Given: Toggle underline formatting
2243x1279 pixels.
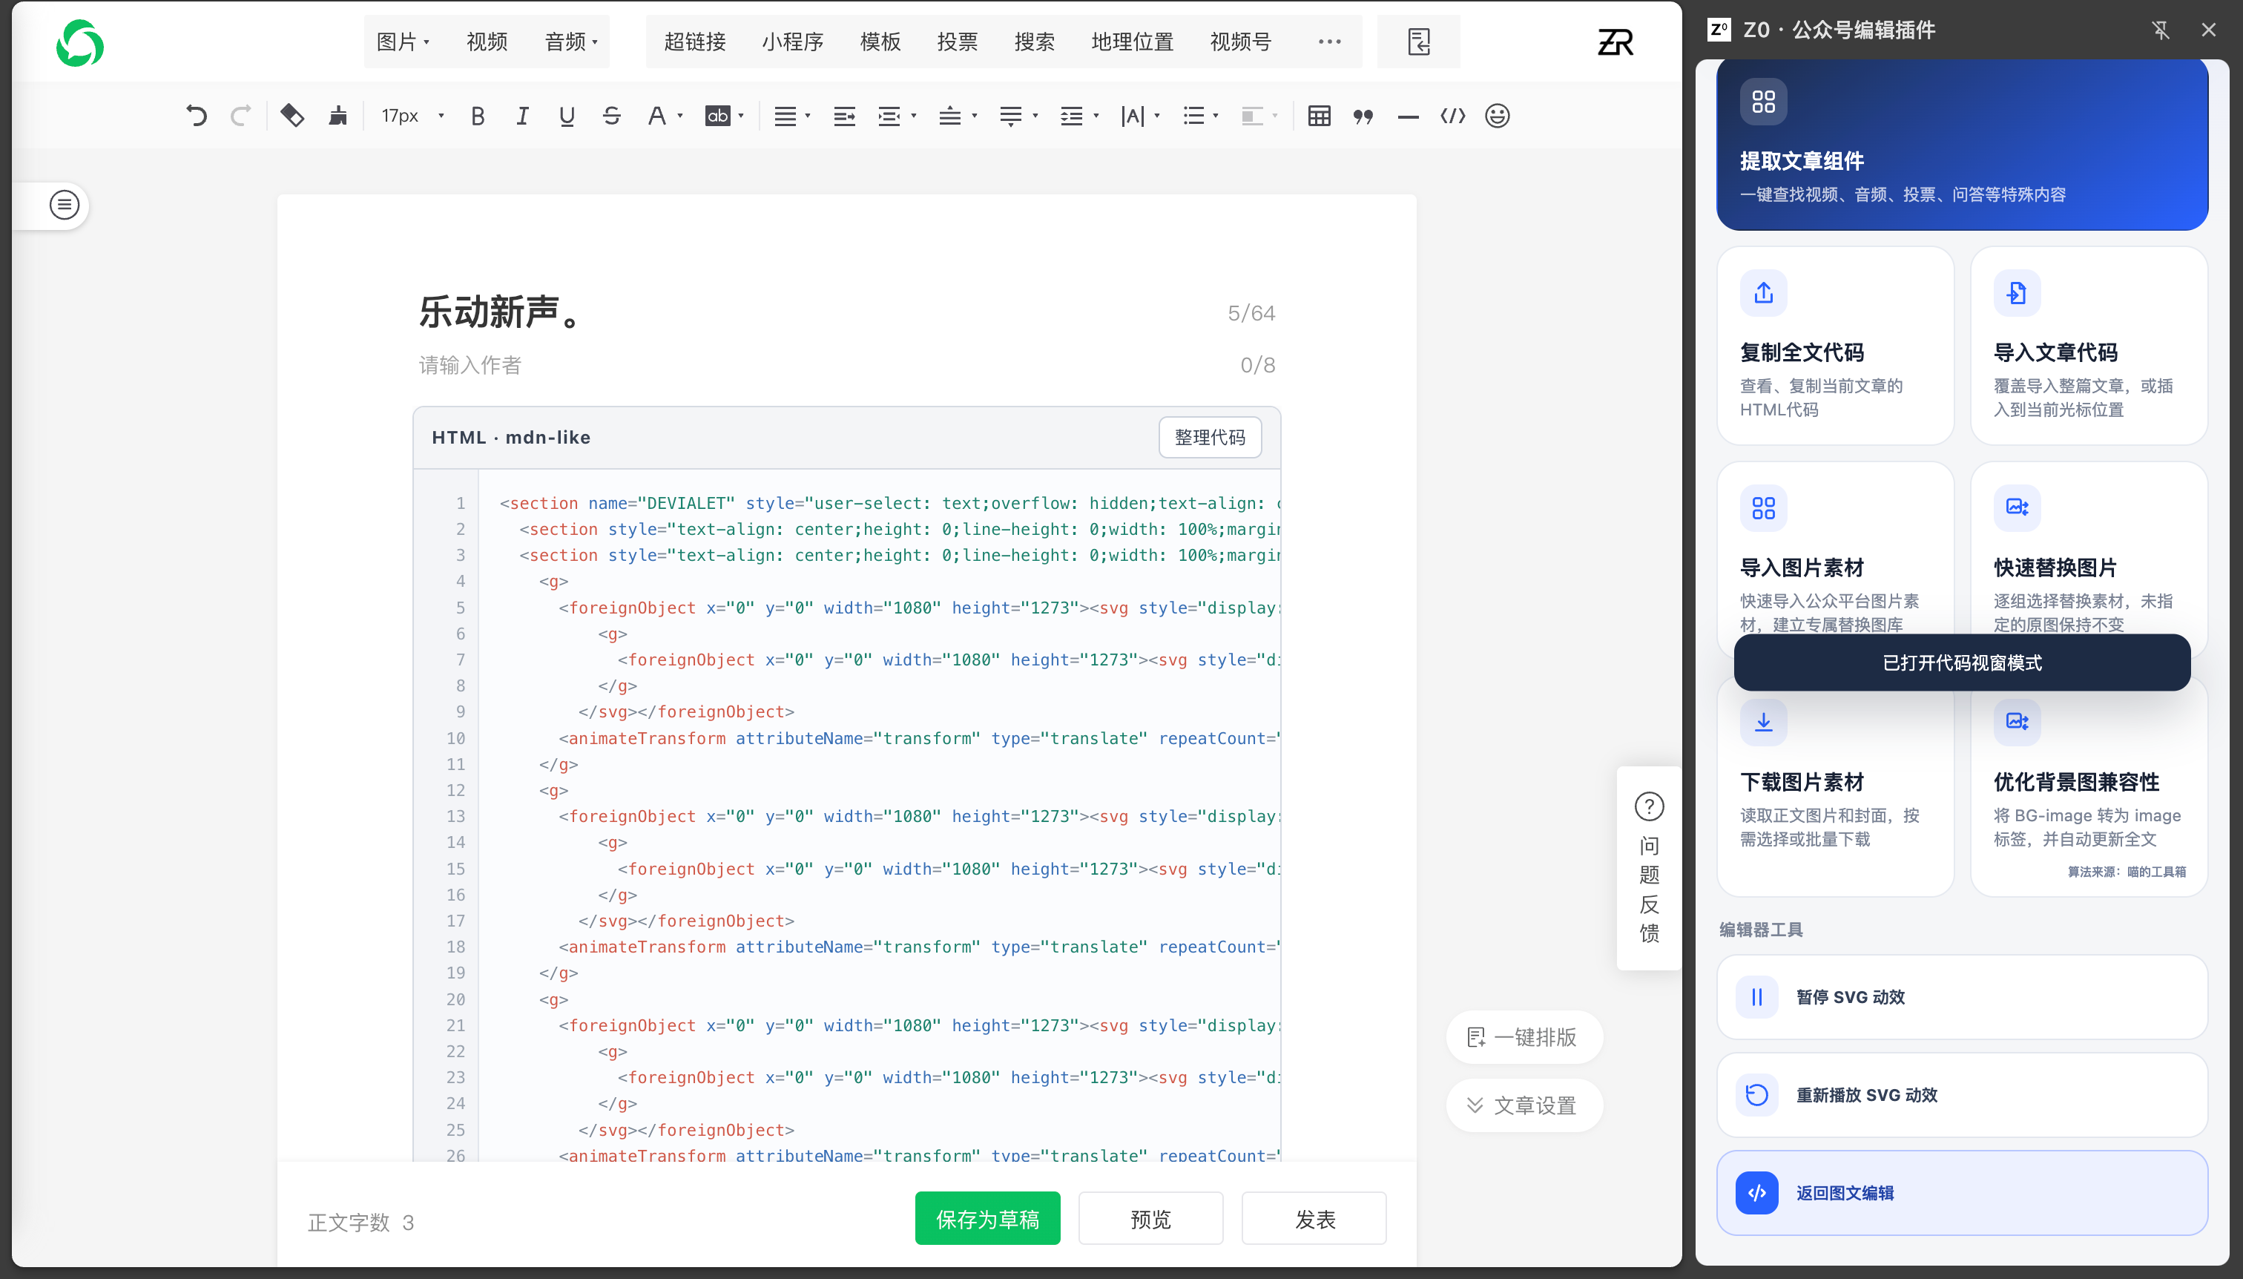Looking at the screenshot, I should [567, 116].
